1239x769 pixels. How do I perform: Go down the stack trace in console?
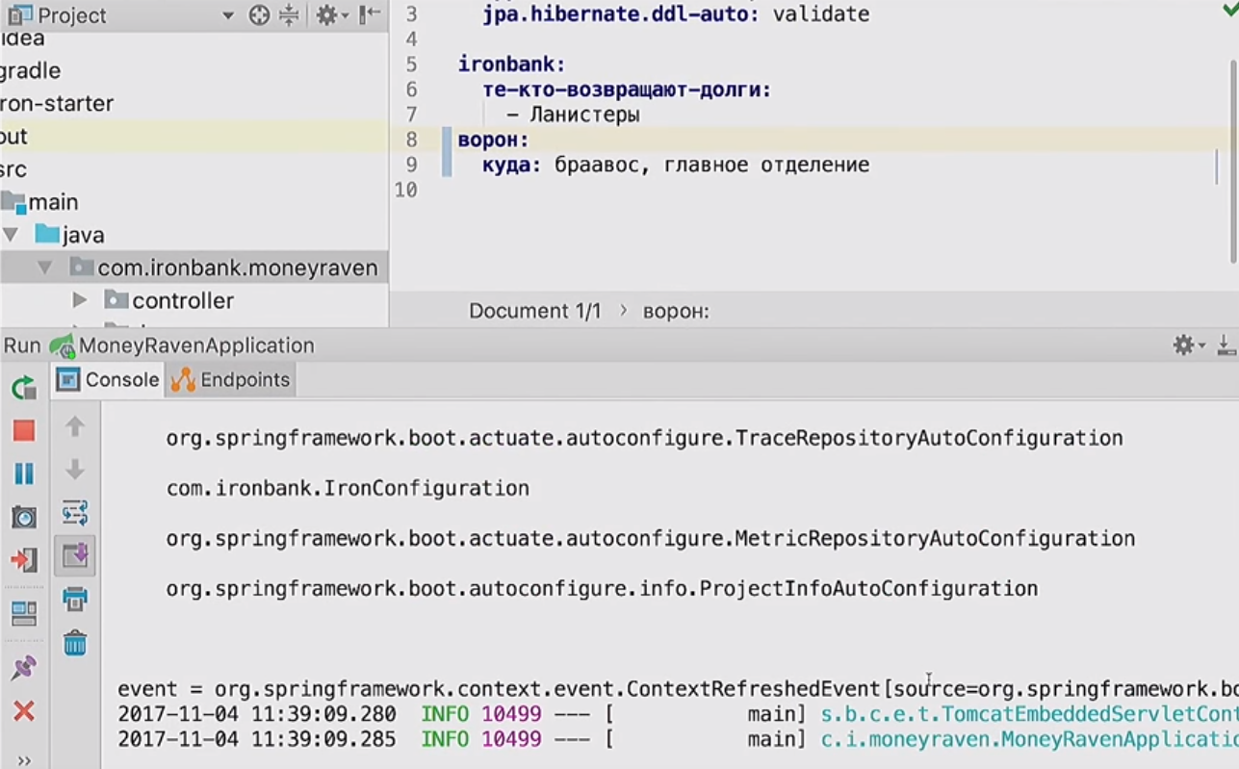(x=75, y=470)
